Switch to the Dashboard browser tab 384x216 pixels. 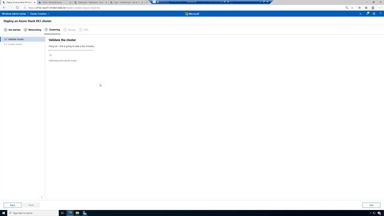click(x=91, y=2)
